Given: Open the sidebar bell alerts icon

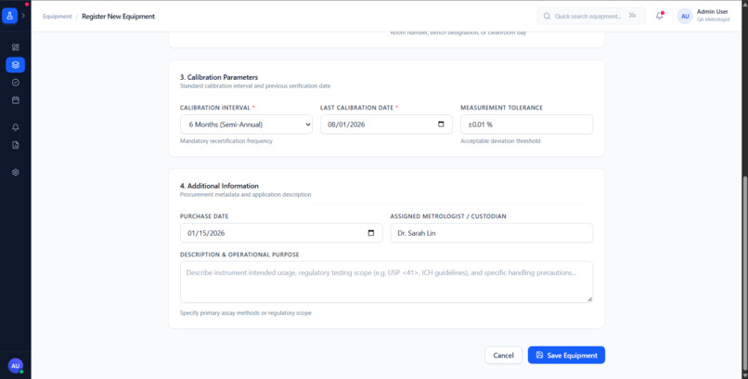Looking at the screenshot, I should tap(15, 127).
